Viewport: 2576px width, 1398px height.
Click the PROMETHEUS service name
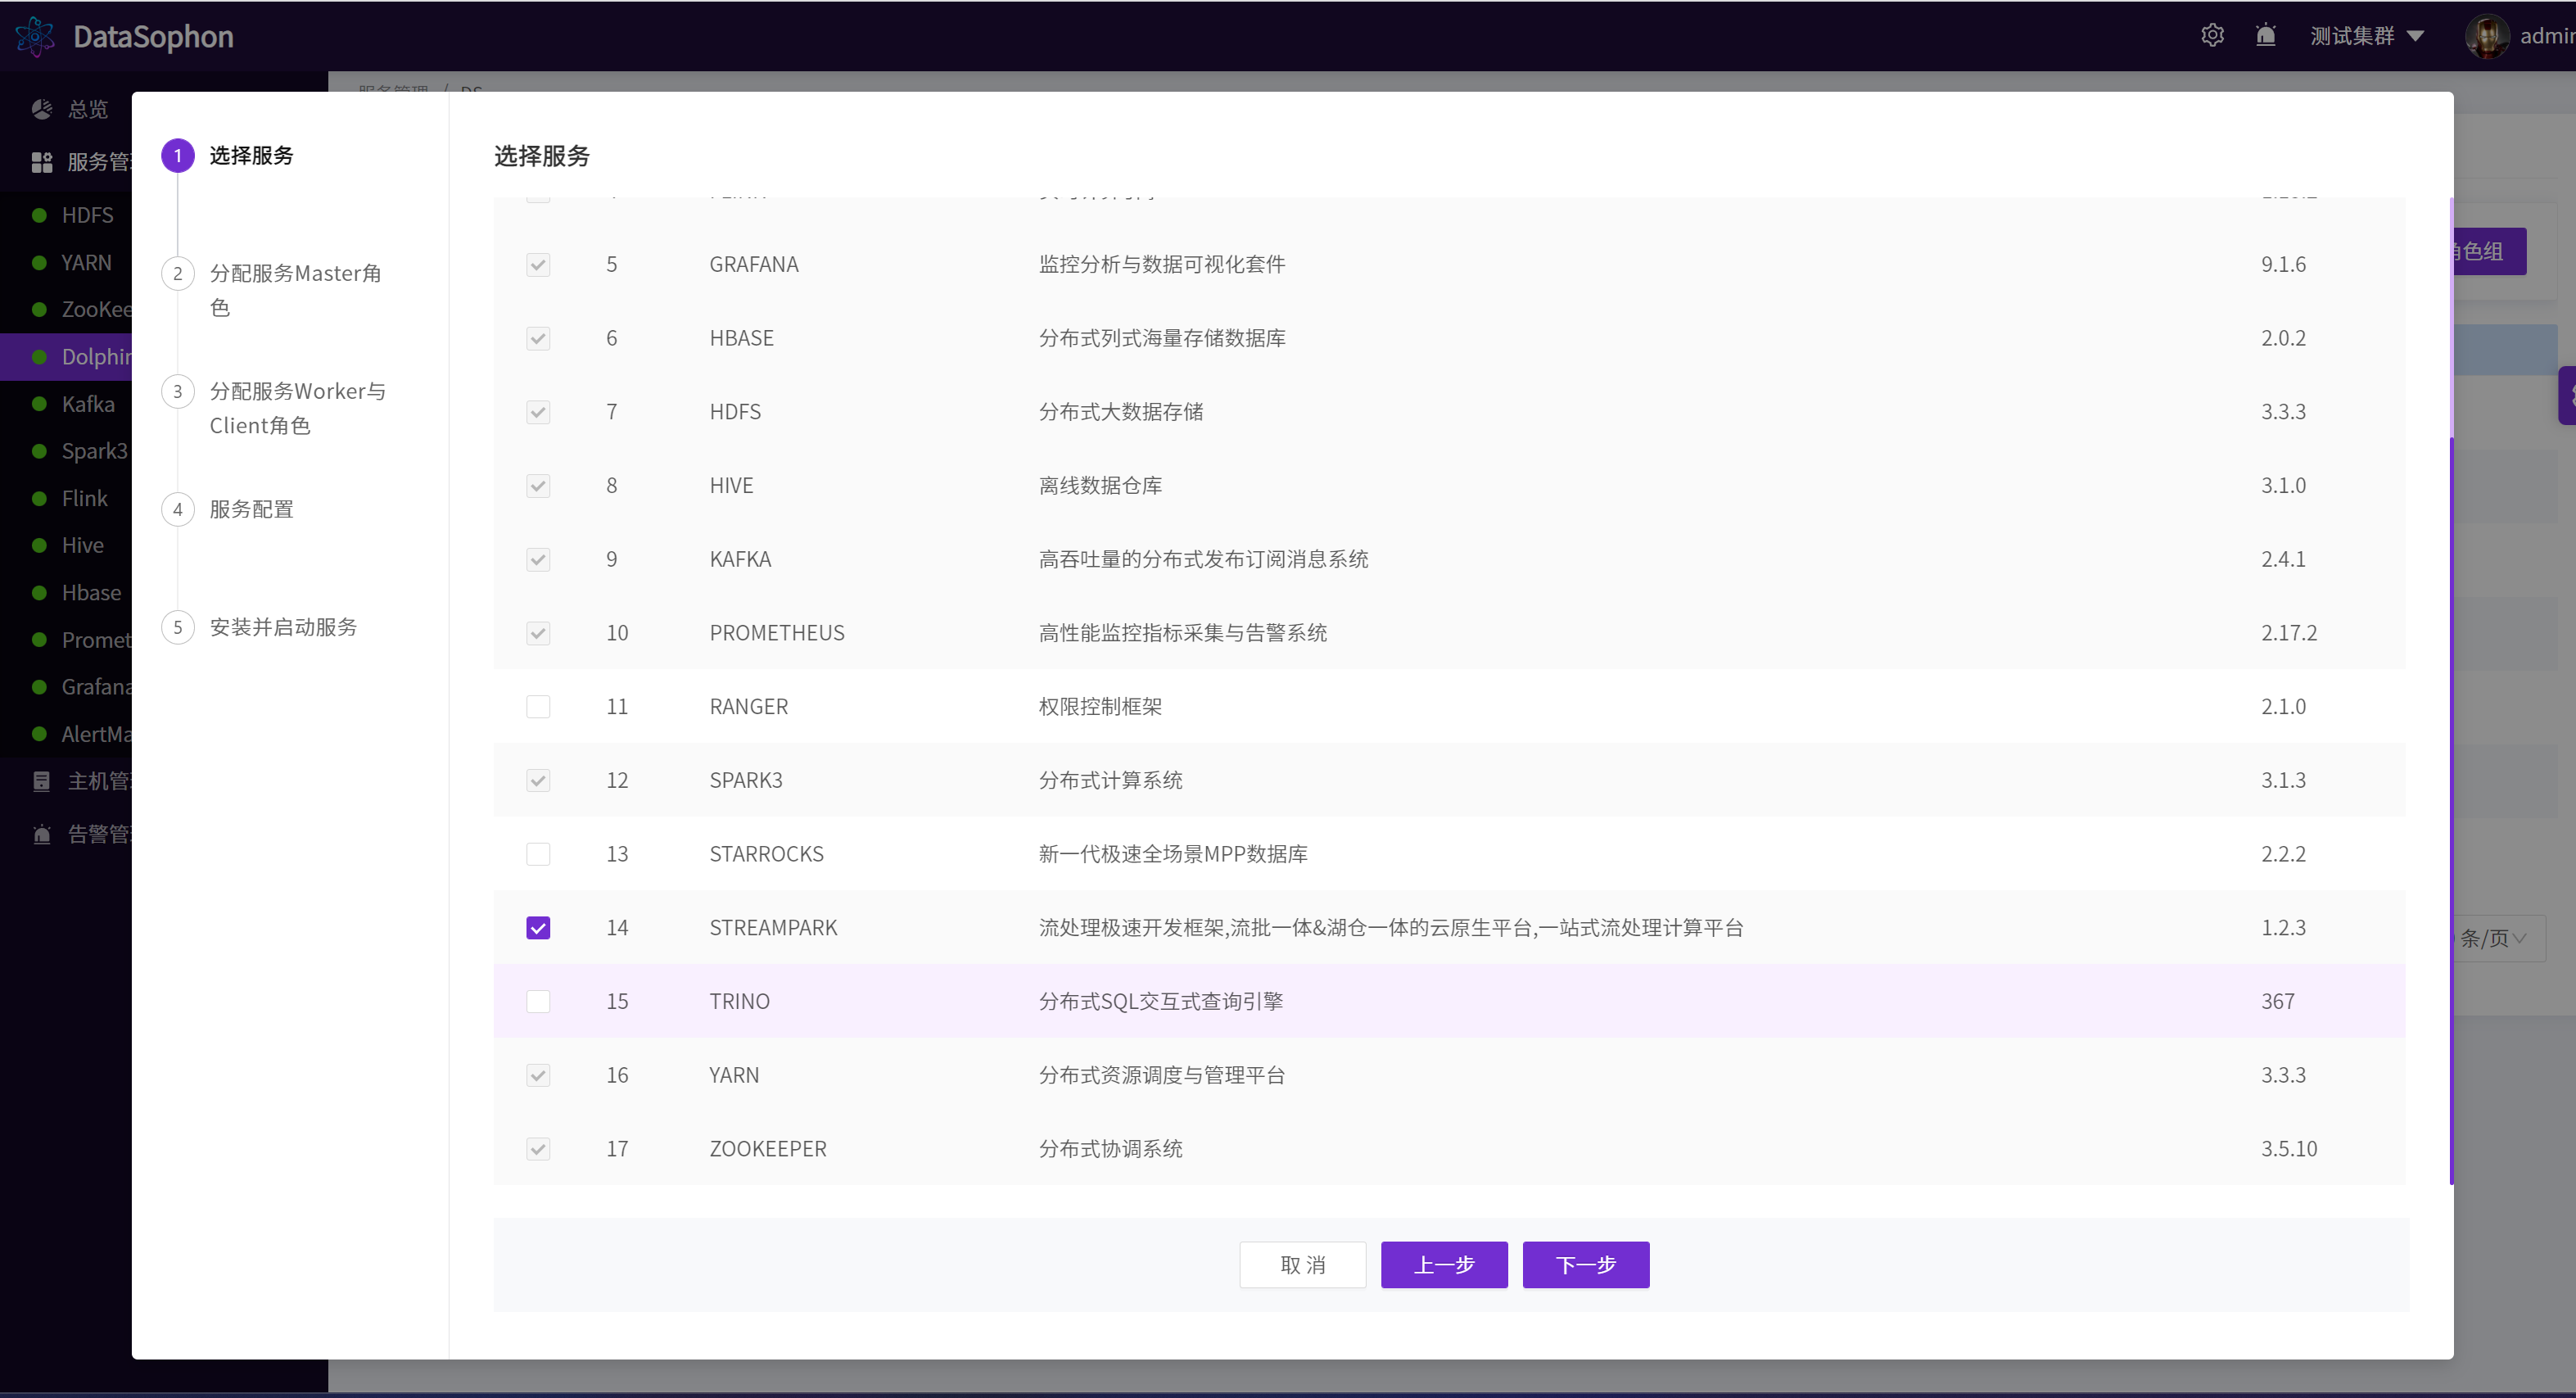tap(777, 632)
